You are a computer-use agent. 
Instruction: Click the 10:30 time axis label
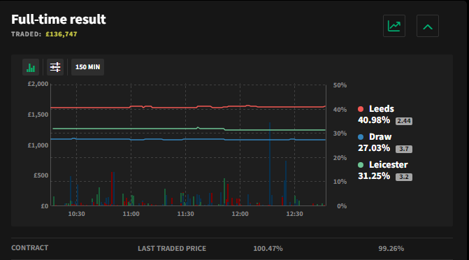point(76,214)
